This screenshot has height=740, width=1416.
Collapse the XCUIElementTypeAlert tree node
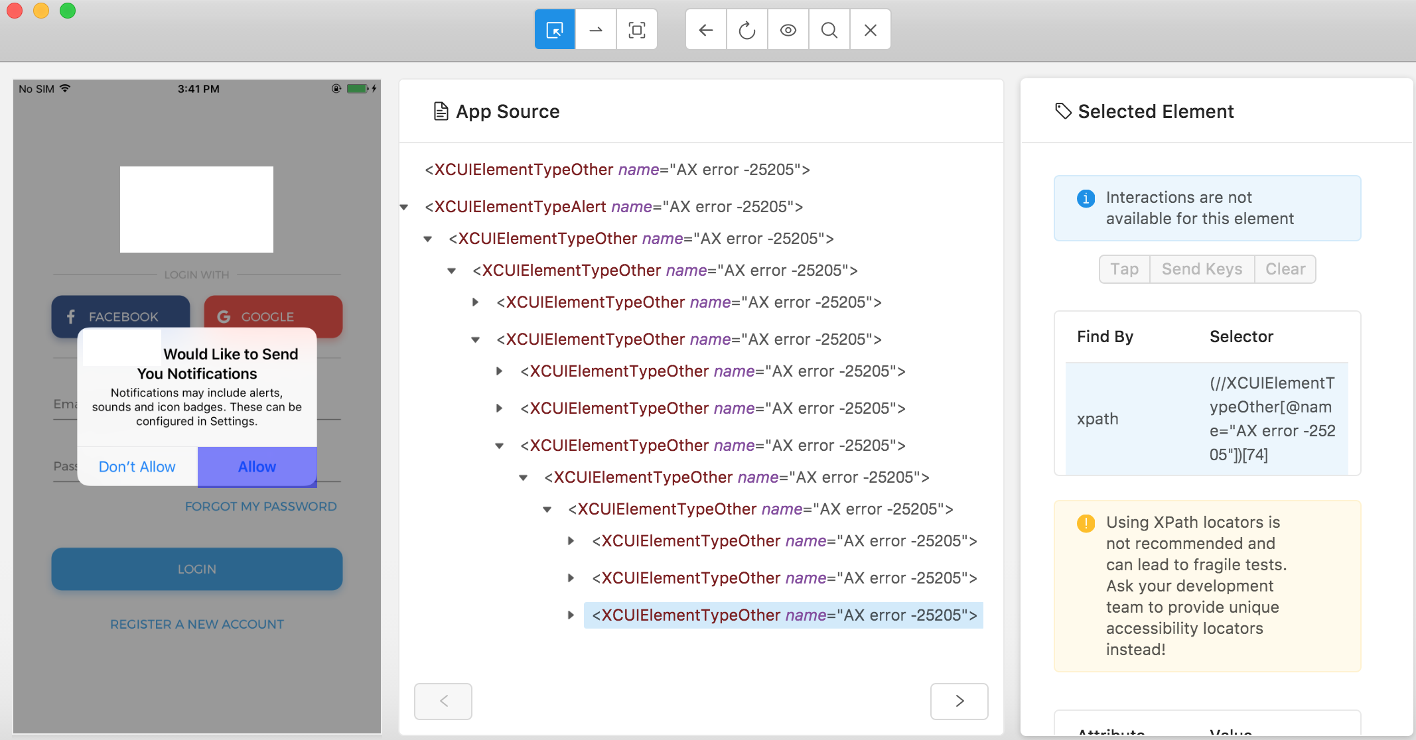[x=404, y=208]
